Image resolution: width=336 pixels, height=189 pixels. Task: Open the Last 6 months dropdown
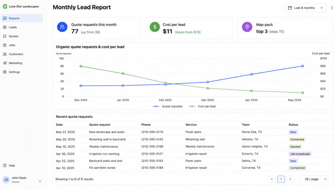(x=305, y=8)
